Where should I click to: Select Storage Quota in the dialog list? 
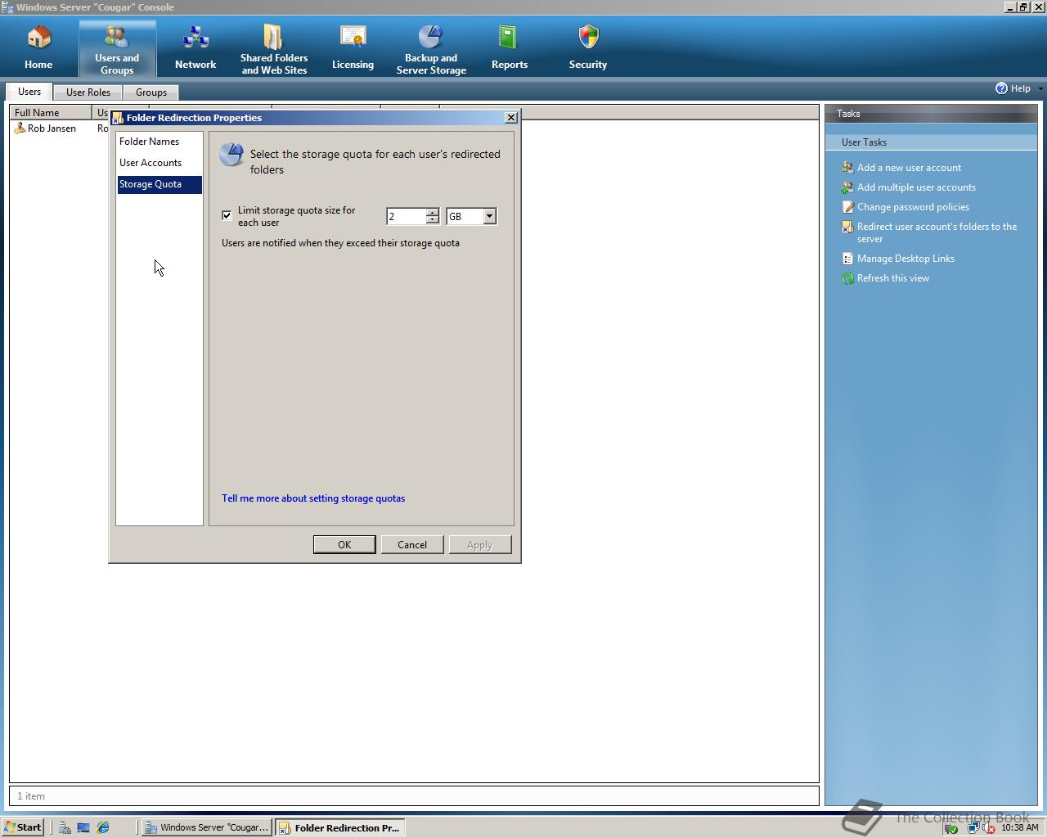[160, 184]
